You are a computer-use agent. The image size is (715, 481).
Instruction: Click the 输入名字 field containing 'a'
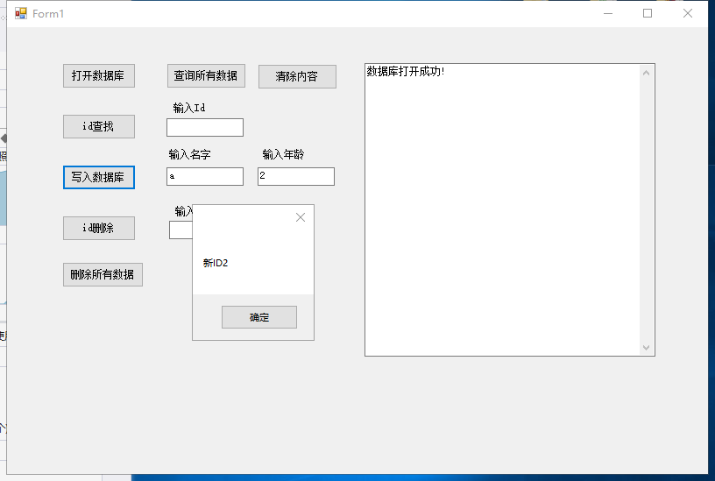(205, 177)
